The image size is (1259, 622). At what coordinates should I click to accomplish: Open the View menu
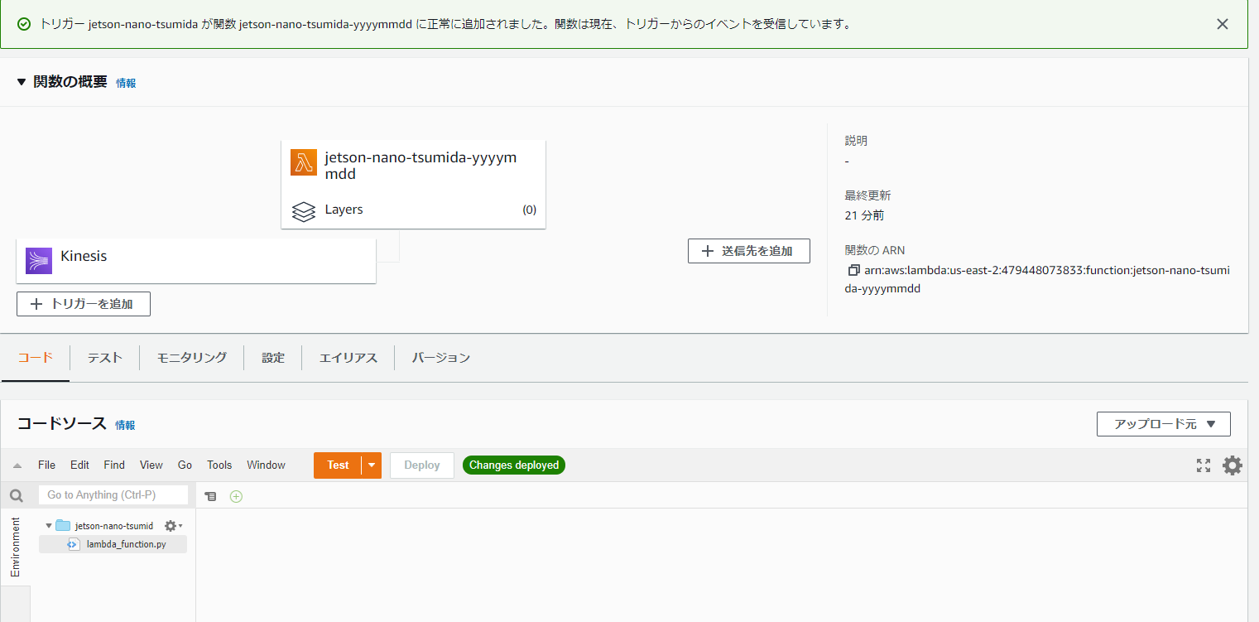(151, 465)
